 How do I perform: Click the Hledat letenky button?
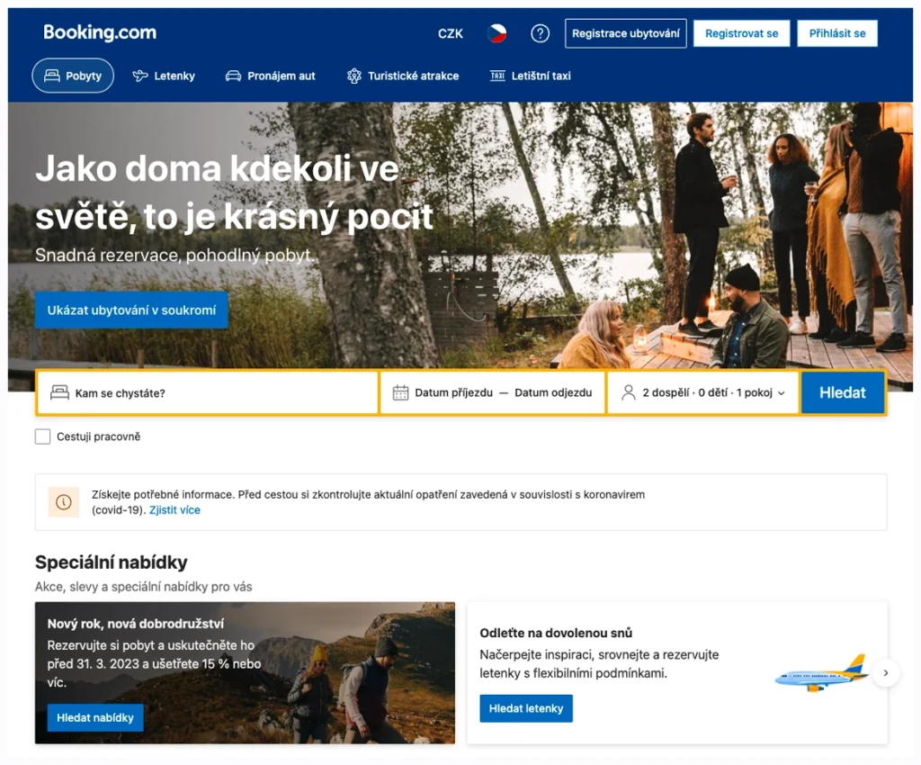click(525, 708)
